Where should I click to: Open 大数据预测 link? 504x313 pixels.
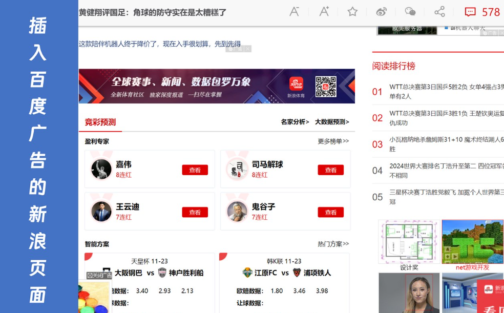point(332,122)
